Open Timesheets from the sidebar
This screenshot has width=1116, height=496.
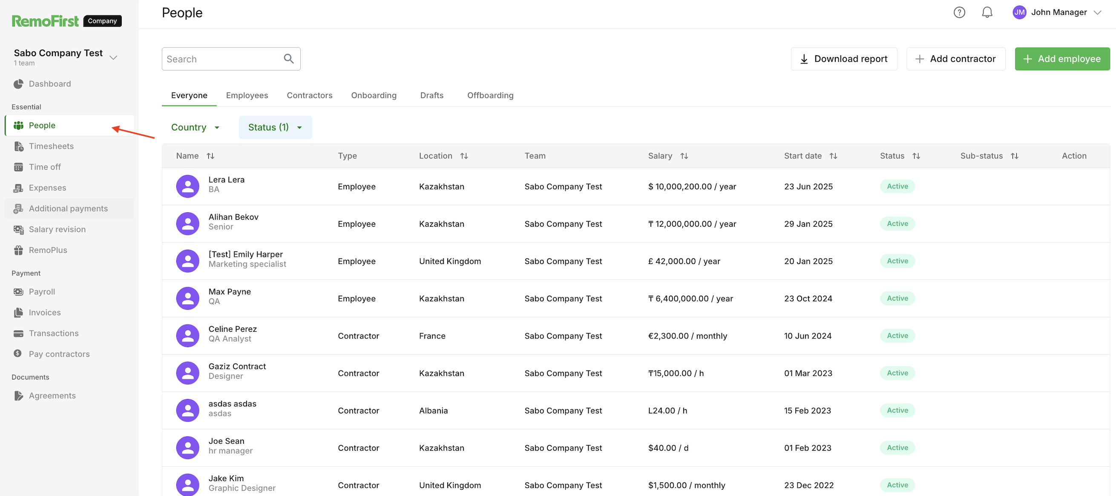coord(51,146)
